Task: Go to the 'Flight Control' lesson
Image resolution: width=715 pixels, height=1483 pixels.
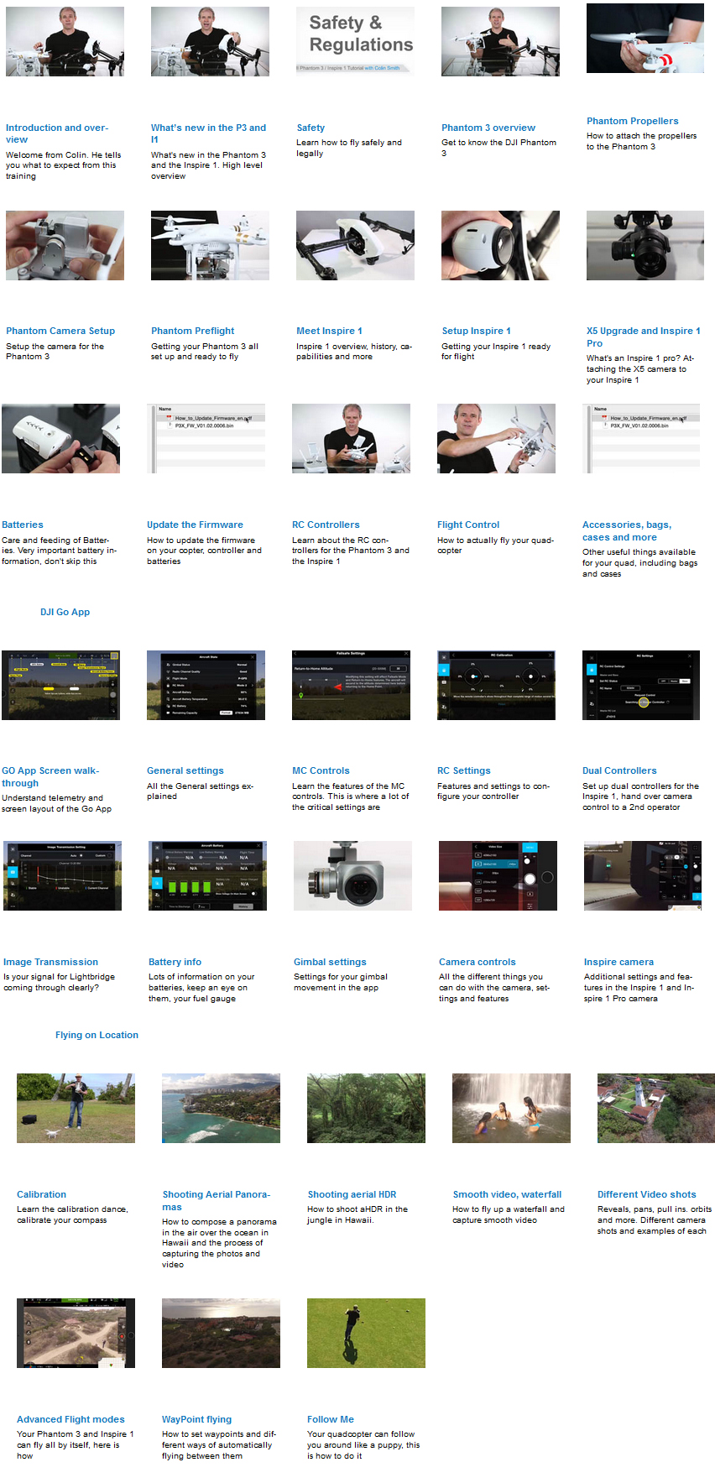Action: pyautogui.click(x=468, y=525)
